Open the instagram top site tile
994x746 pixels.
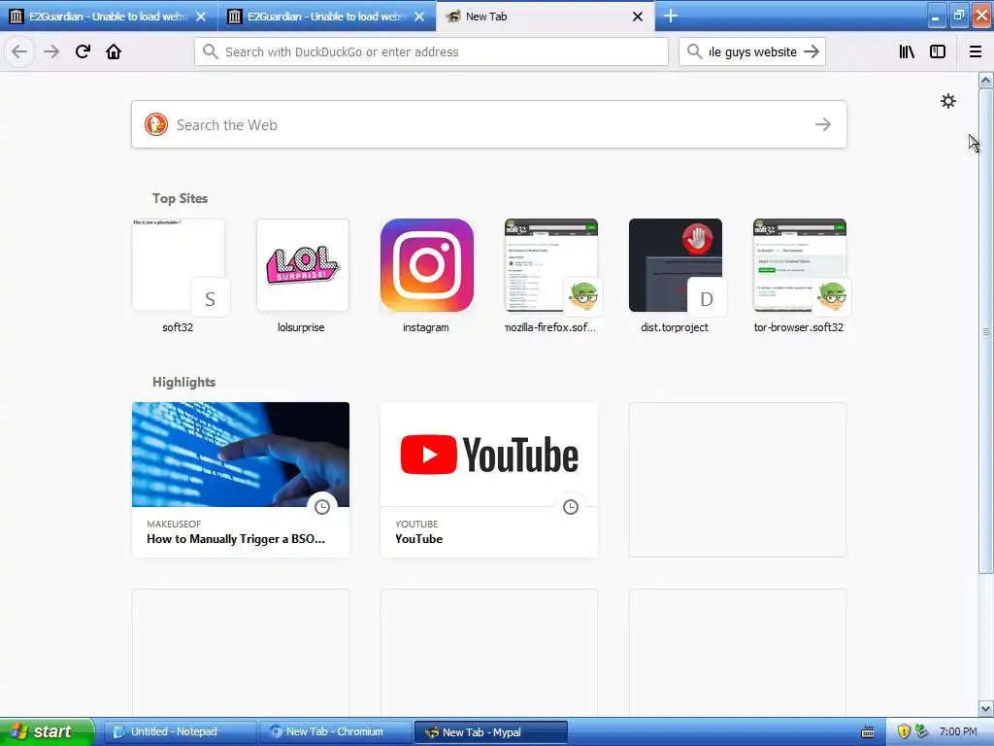[x=427, y=276]
